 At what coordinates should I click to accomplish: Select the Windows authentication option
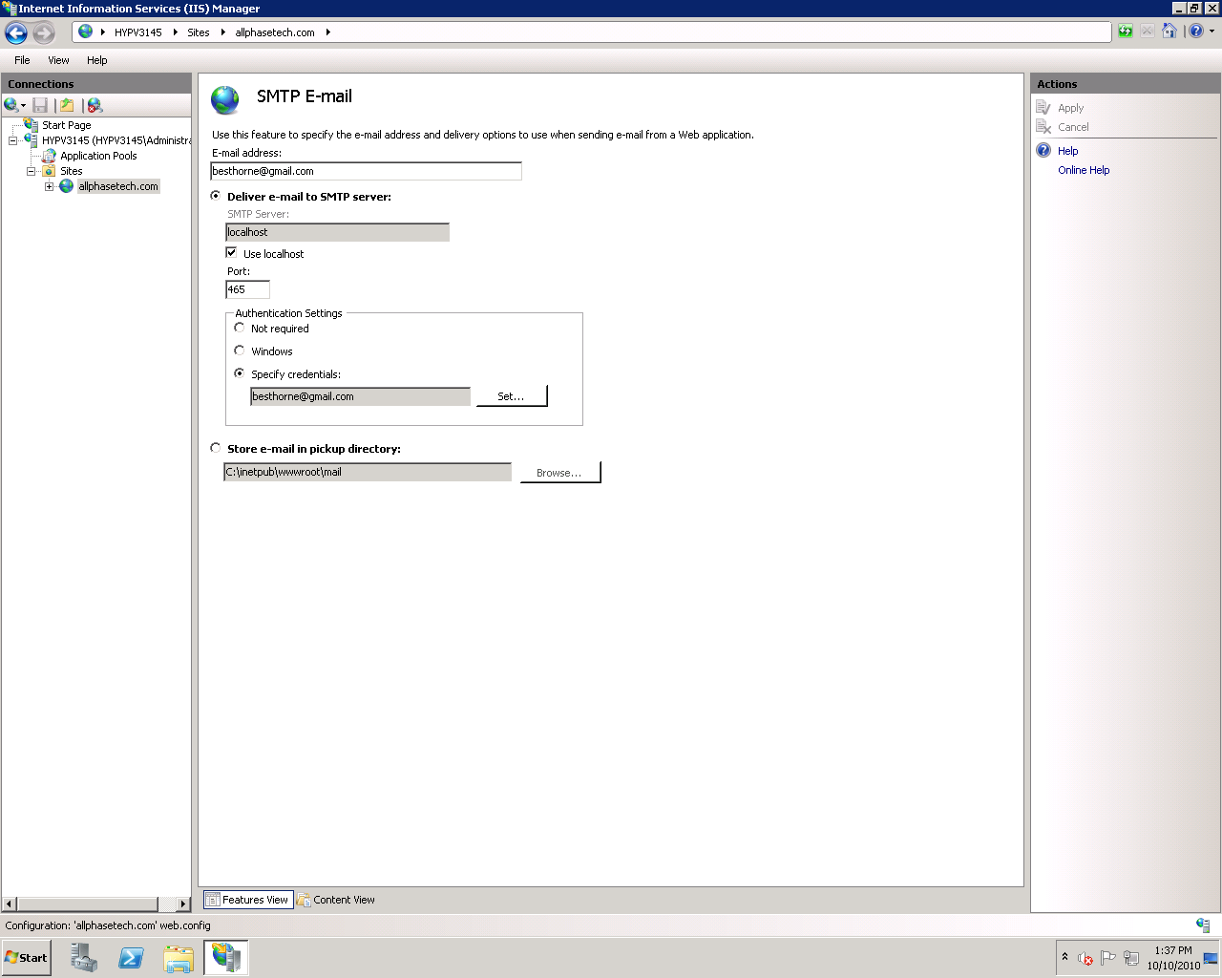coord(240,351)
